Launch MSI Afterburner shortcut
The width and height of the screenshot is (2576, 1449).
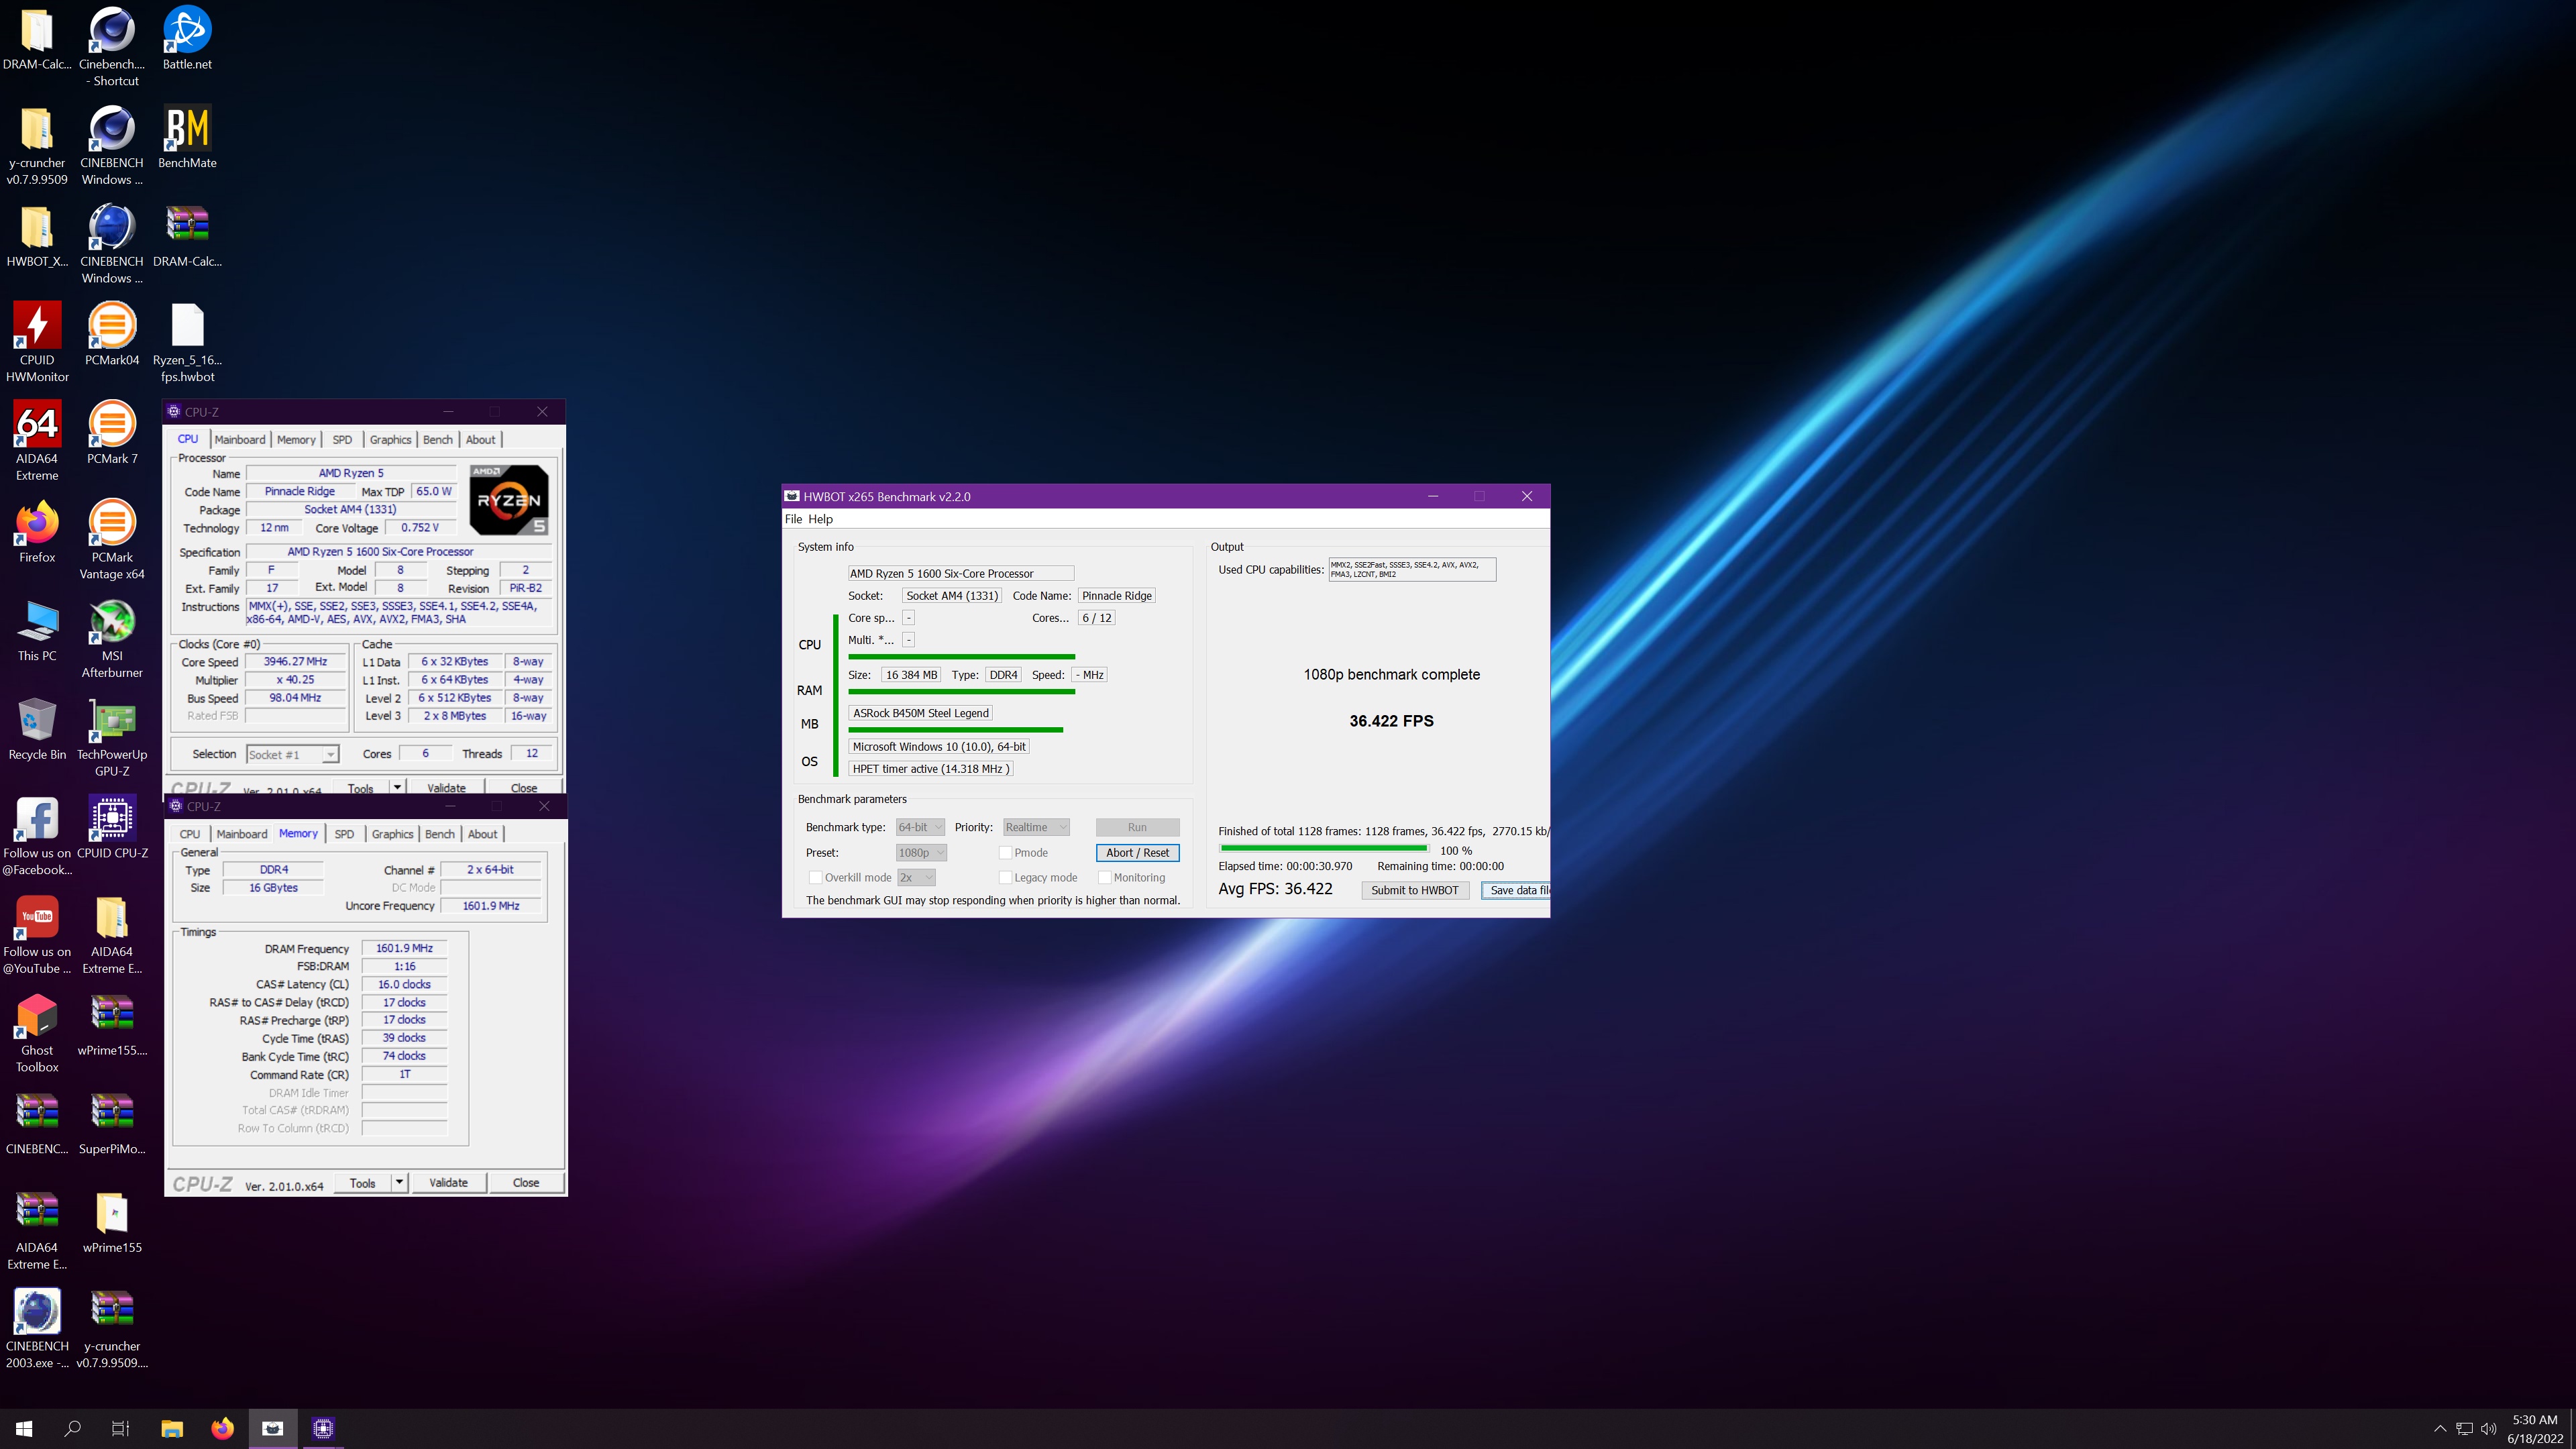pos(112,638)
